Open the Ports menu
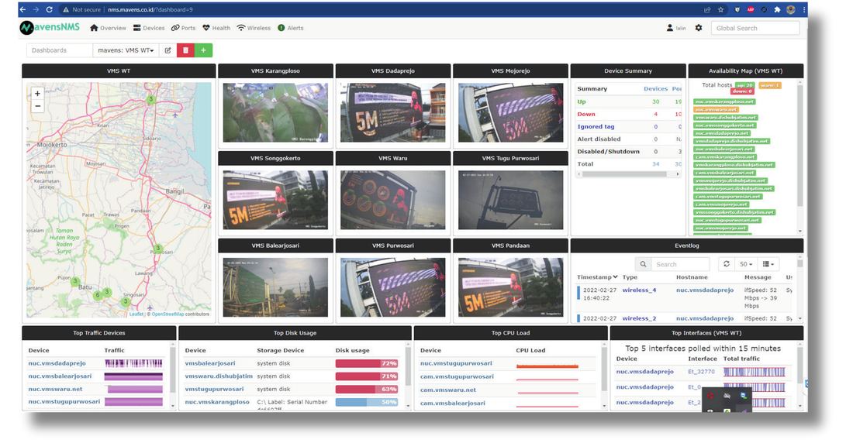 click(x=183, y=28)
